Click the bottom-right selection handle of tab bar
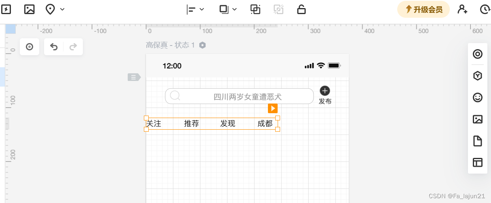491x203 pixels. coord(278,129)
